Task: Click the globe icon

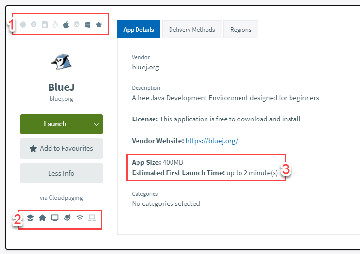Action: [x=68, y=218]
